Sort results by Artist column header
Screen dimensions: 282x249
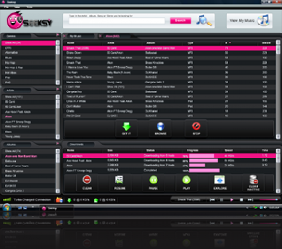pyautogui.click(x=110, y=43)
